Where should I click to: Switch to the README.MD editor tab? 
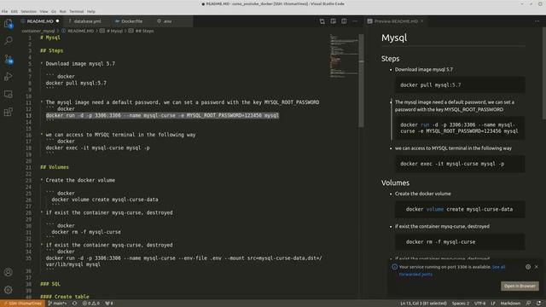click(x=40, y=21)
